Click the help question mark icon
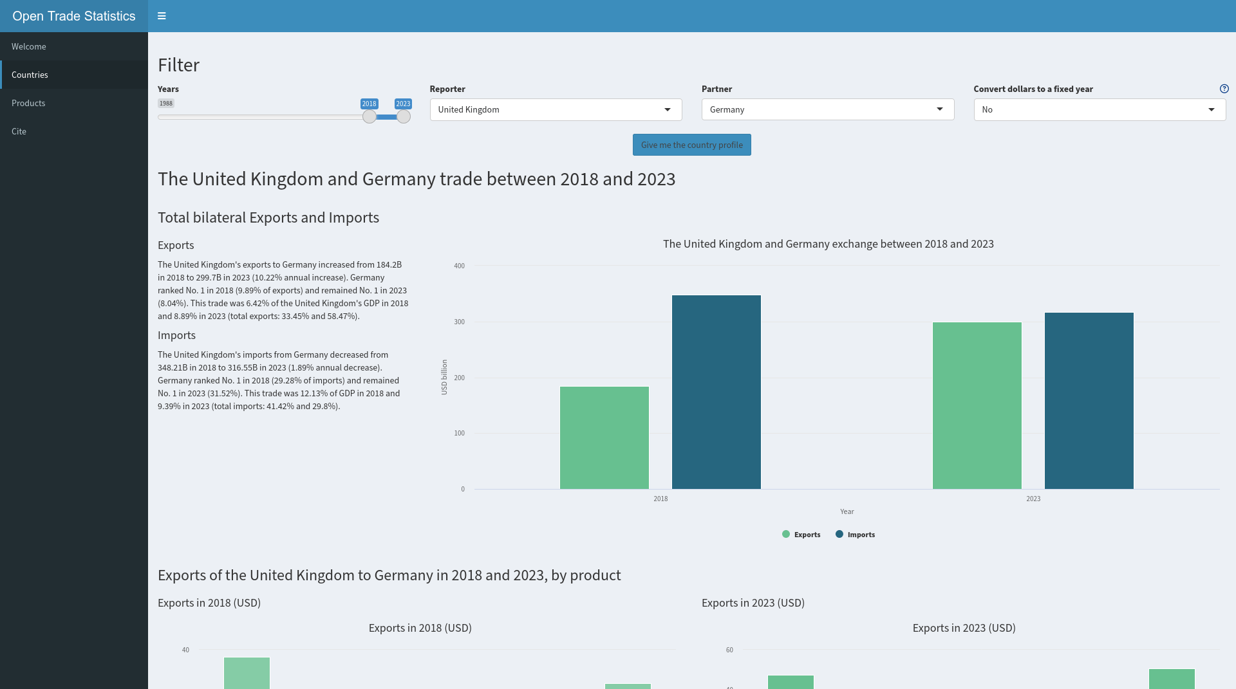This screenshot has width=1236, height=689. (1224, 89)
